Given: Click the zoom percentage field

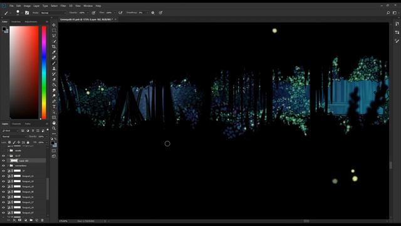Looking at the screenshot, I should coord(63,221).
